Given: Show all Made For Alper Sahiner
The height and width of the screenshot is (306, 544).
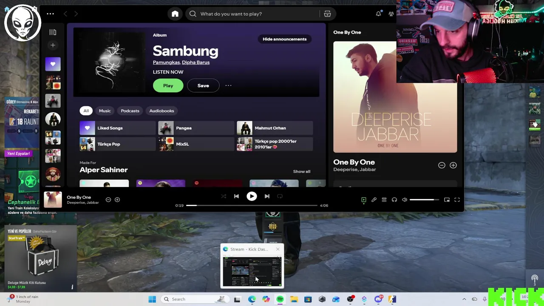Looking at the screenshot, I should [x=302, y=172].
